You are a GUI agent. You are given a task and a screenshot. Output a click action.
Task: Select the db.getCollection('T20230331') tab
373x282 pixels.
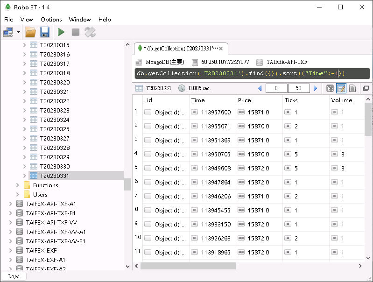pyautogui.click(x=181, y=49)
